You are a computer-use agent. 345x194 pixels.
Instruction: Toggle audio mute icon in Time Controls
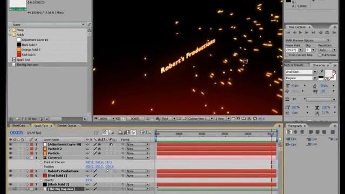[321, 32]
